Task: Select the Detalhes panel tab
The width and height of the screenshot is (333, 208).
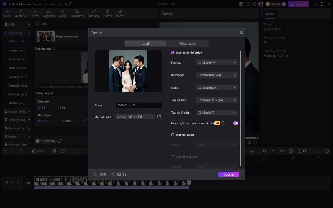Action: coord(270,14)
